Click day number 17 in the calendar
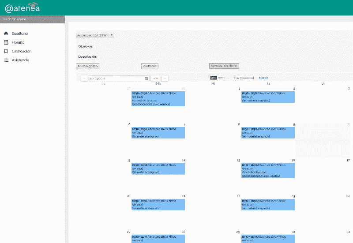 tap(348, 161)
